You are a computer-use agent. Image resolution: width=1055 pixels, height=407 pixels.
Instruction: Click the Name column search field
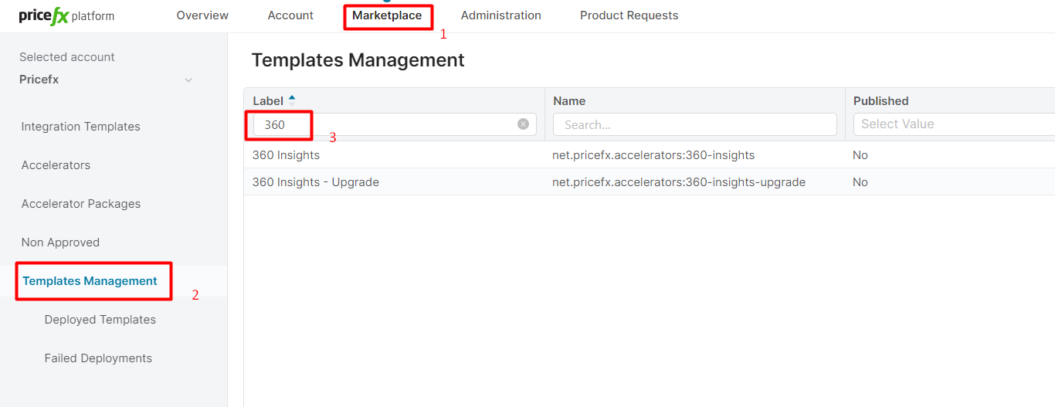pyautogui.click(x=694, y=124)
